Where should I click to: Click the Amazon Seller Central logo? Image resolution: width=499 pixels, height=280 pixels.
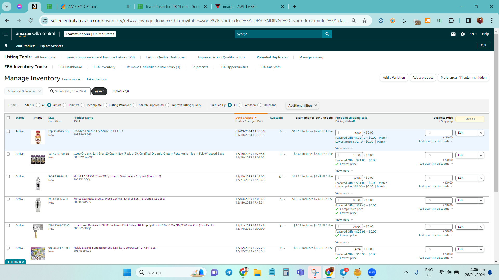tap(35, 34)
